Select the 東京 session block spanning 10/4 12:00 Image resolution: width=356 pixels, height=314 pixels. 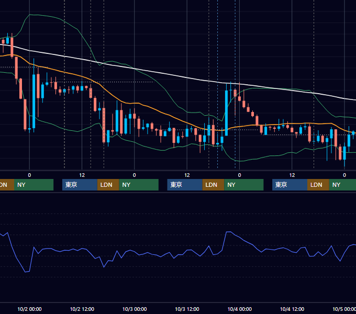(290, 185)
